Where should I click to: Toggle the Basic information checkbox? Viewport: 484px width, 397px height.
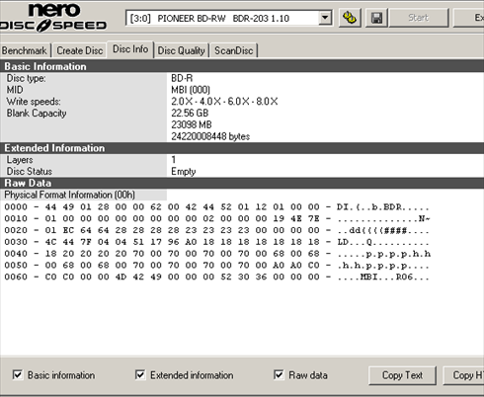point(18,375)
